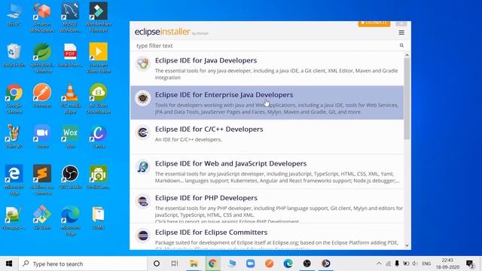The image size is (482, 271).
Task: Open Wondershare Filmora desktop shortcut
Action: click(99, 17)
